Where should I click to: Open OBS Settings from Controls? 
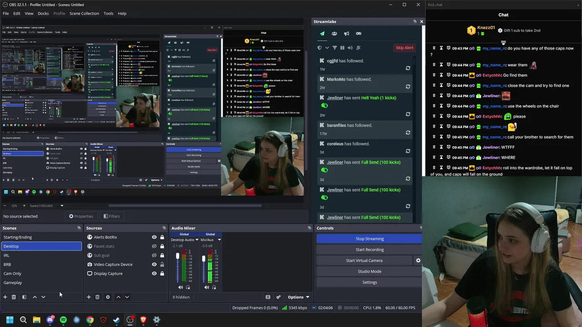pyautogui.click(x=370, y=282)
